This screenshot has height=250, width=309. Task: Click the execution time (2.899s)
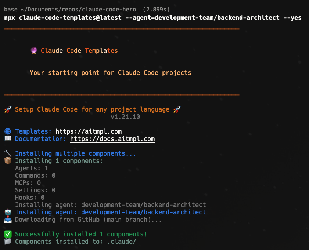tap(156, 10)
